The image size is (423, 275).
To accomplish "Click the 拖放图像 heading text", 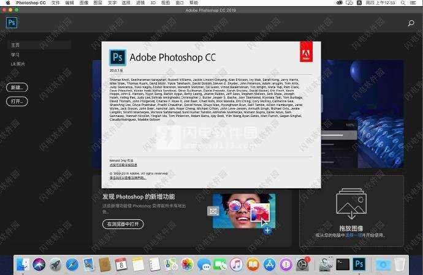I will click(x=351, y=228).
